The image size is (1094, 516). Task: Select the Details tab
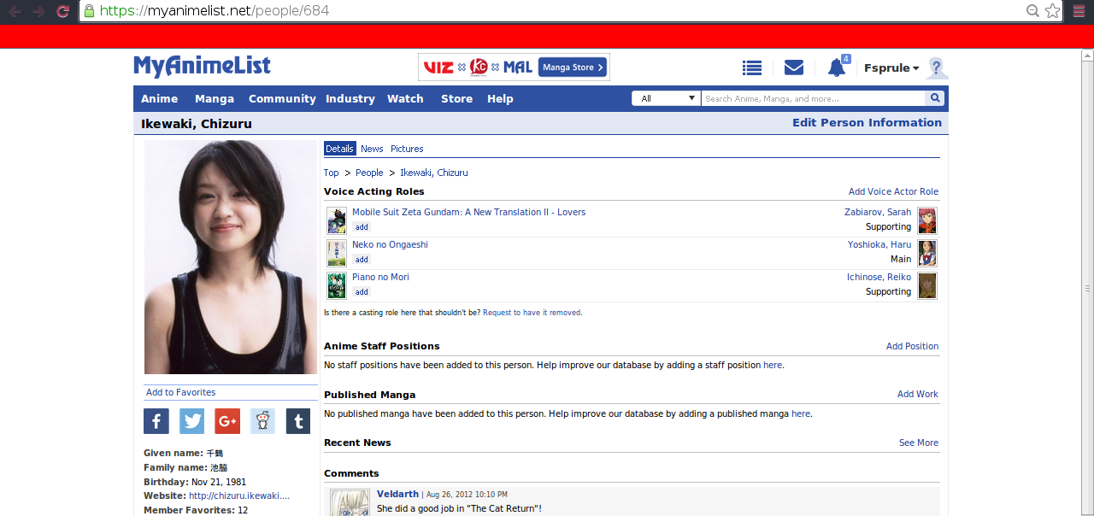339,149
